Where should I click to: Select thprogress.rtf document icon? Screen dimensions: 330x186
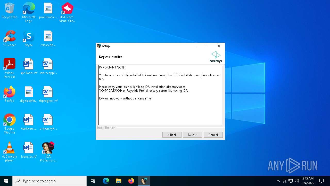click(x=48, y=94)
